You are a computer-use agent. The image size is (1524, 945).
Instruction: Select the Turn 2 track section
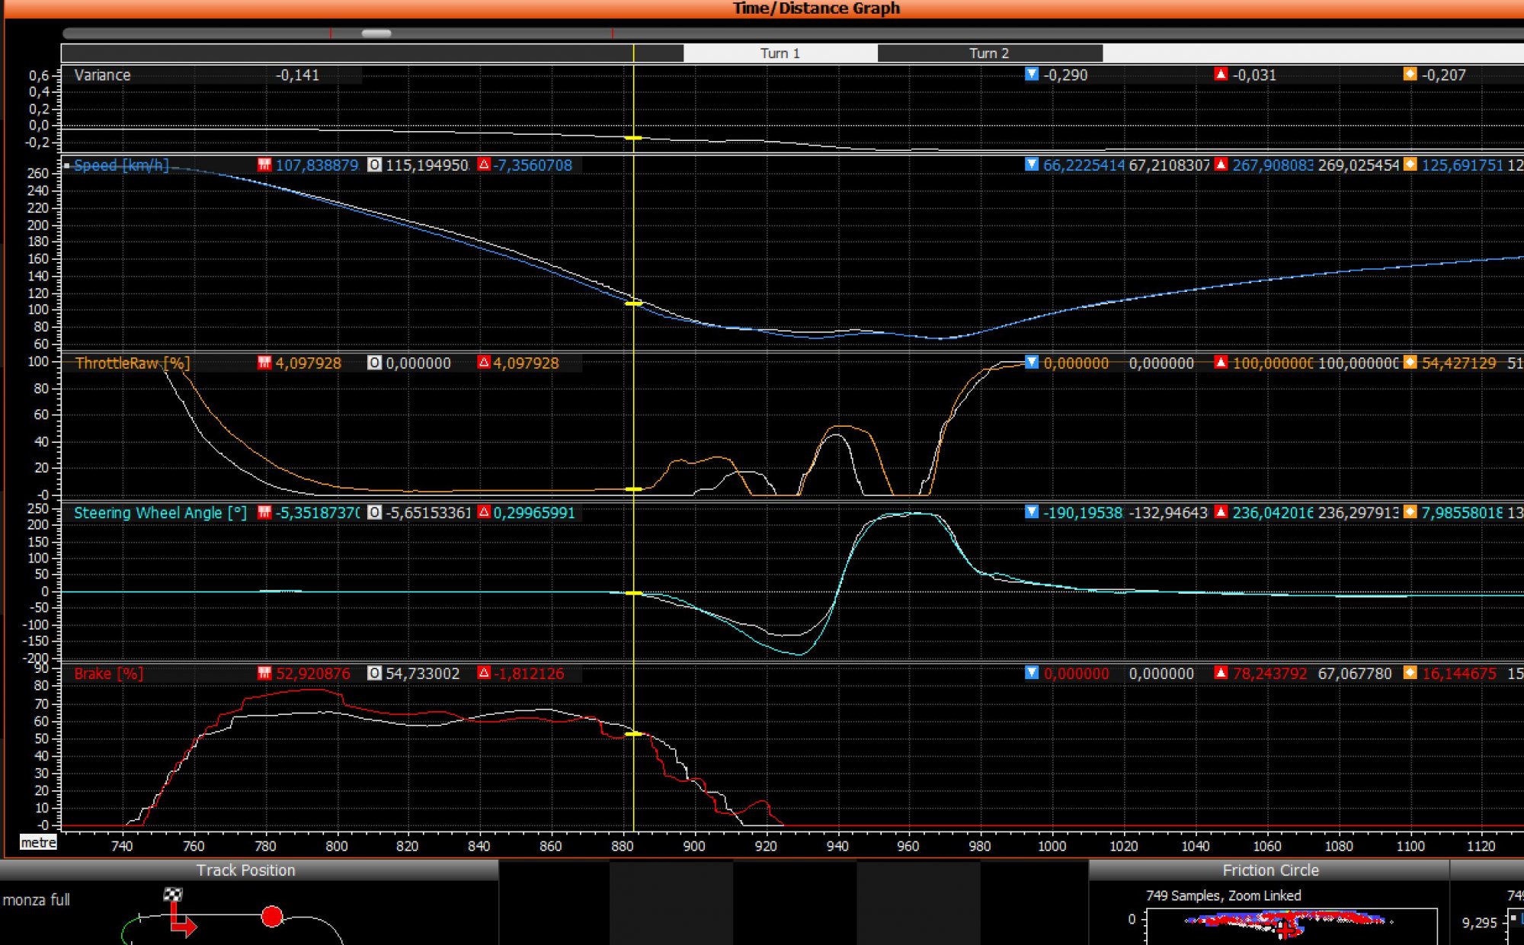click(989, 53)
